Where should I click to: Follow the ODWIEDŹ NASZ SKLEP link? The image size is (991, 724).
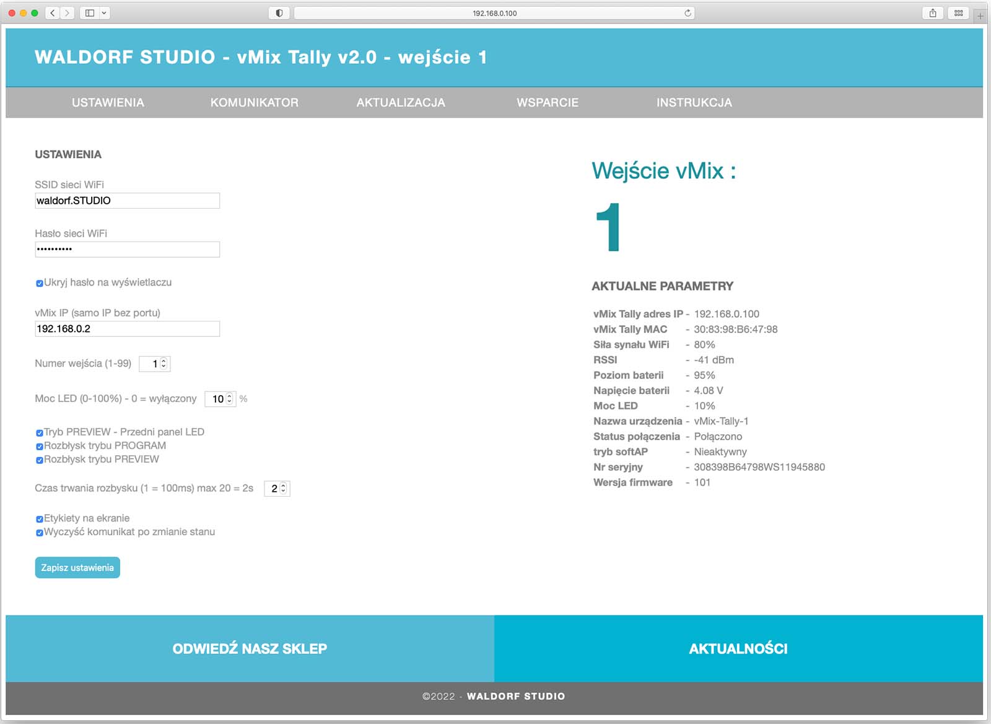(250, 648)
